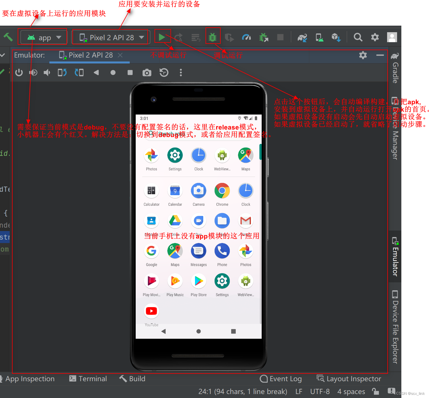Take emulator screenshot with camera icon
The height and width of the screenshot is (398, 429).
click(x=147, y=73)
